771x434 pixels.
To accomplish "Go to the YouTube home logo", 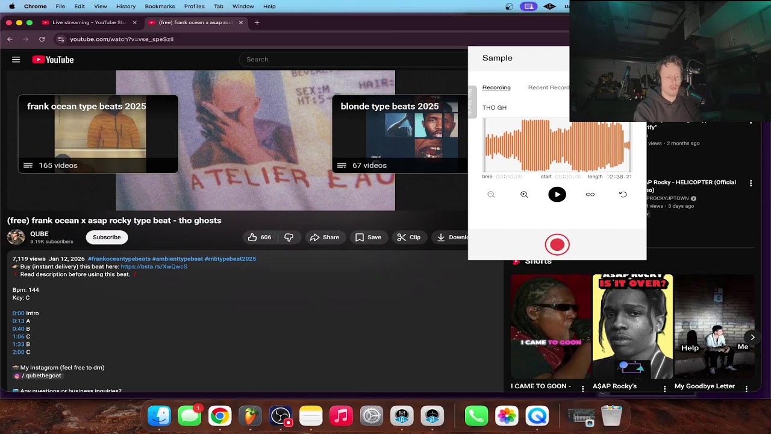I will point(53,60).
